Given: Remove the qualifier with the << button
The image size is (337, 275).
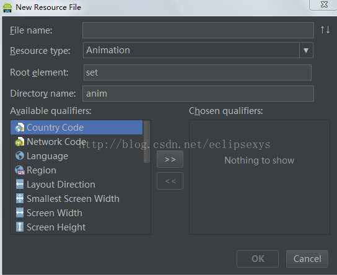Looking at the screenshot, I should [x=170, y=181].
